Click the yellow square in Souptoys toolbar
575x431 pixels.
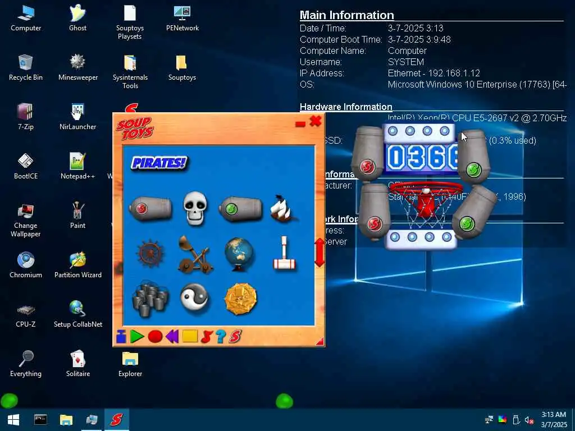point(190,336)
